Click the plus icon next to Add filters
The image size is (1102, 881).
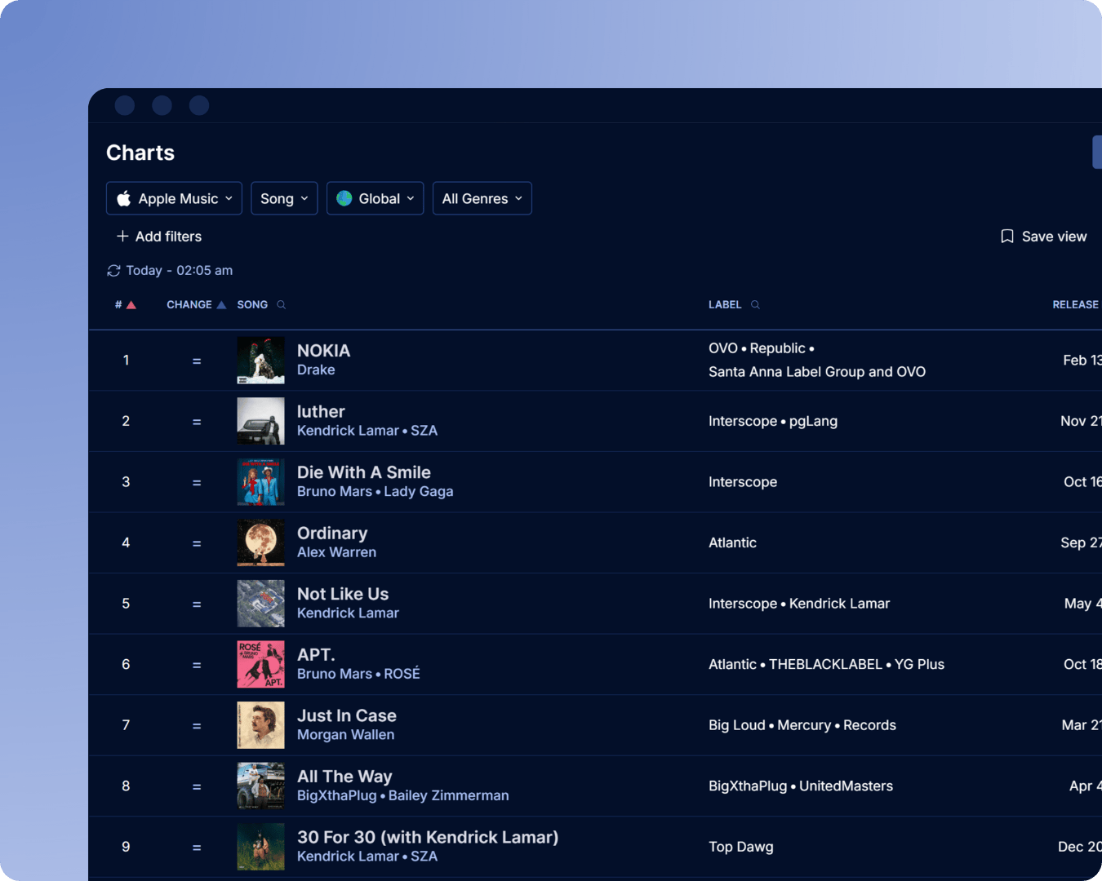[x=121, y=237]
